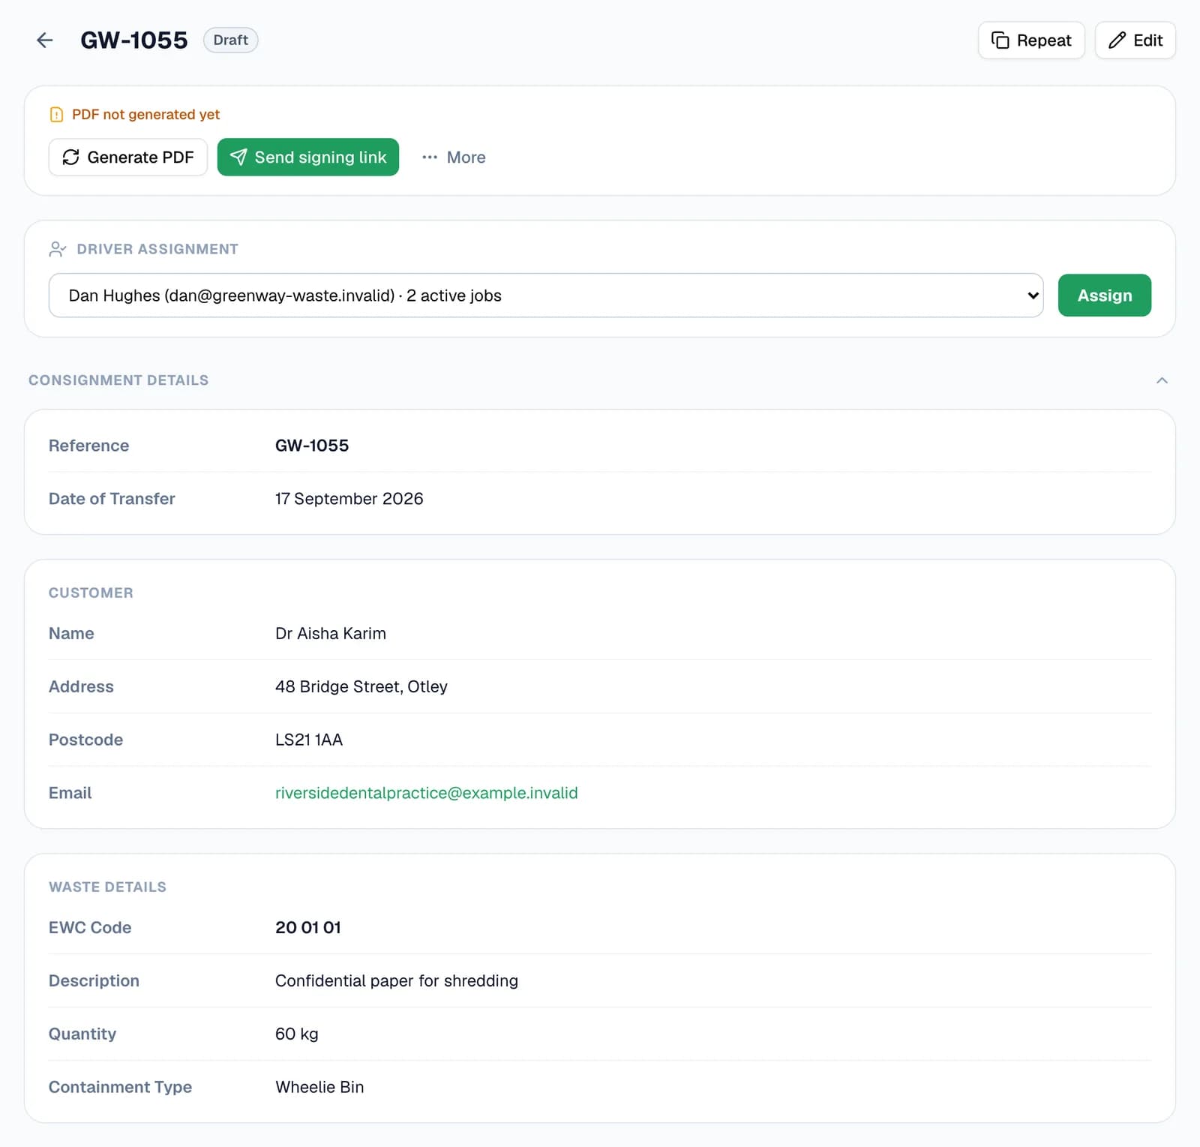Screen dimensions: 1200x1147
Task: Click the postcode 'LS21 1AA'
Action: (x=309, y=740)
